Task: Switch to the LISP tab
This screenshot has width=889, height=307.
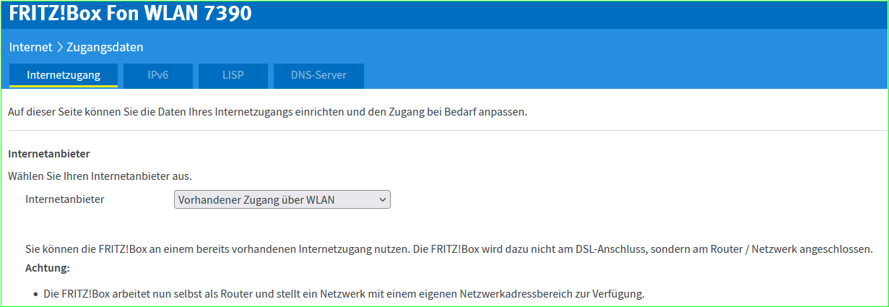Action: click(233, 75)
